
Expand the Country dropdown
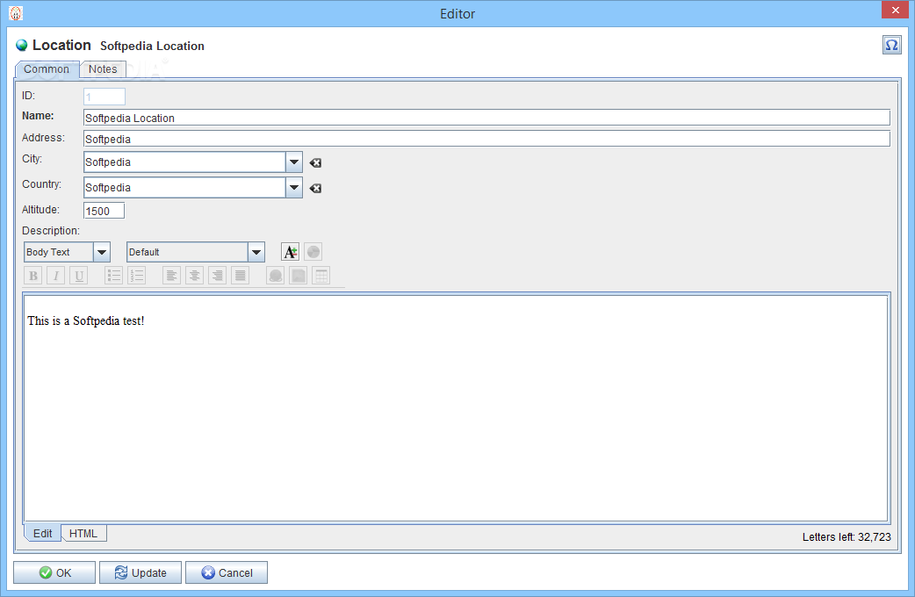click(294, 187)
